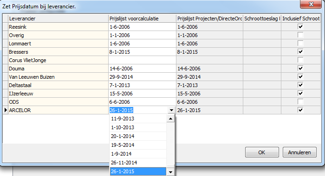Uncheck Inclusief Schroot for ARCELOR
The height and width of the screenshot is (176, 325).
pos(300,110)
